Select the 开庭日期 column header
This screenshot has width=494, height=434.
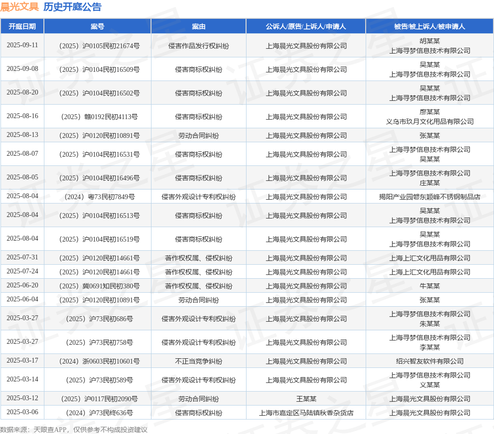(x=22, y=27)
